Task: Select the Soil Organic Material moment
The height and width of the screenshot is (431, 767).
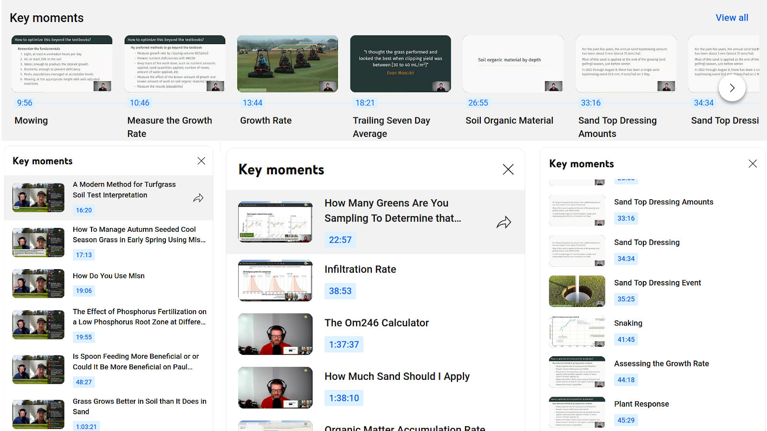Action: 513,64
